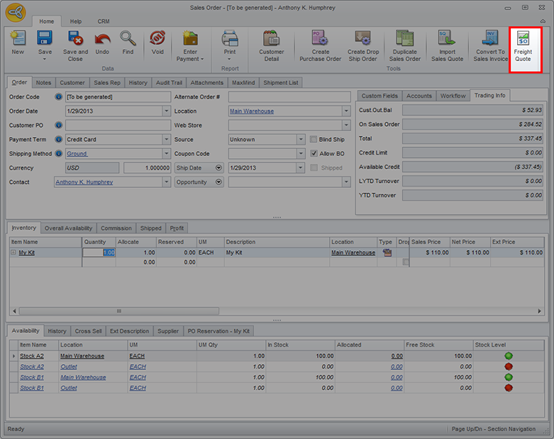This screenshot has width=554, height=439.
Task: Expand the My Kit row tree node
Action: point(13,252)
